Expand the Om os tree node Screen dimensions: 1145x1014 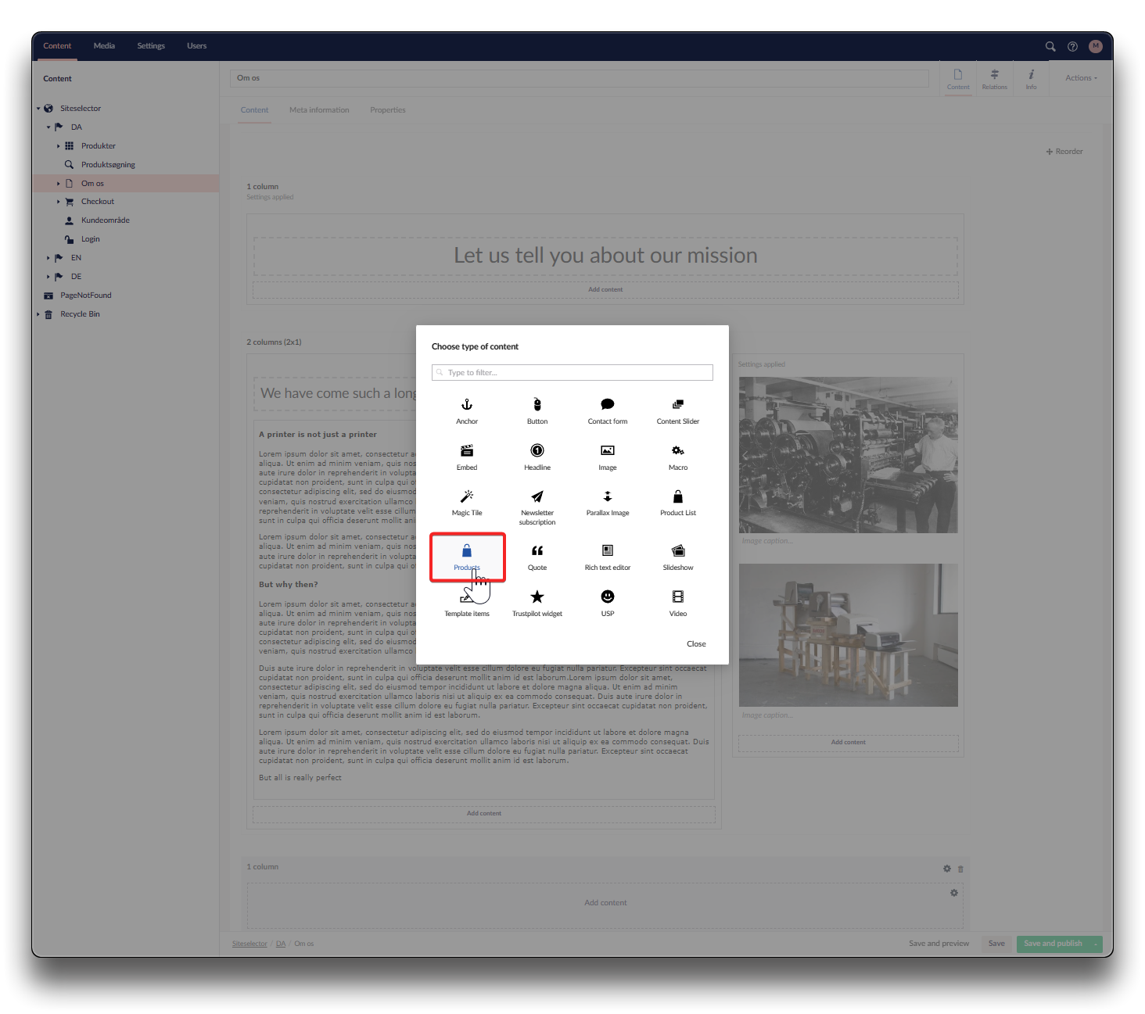pyautogui.click(x=58, y=184)
